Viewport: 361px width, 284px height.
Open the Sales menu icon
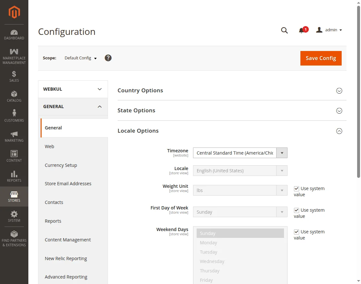point(14,76)
